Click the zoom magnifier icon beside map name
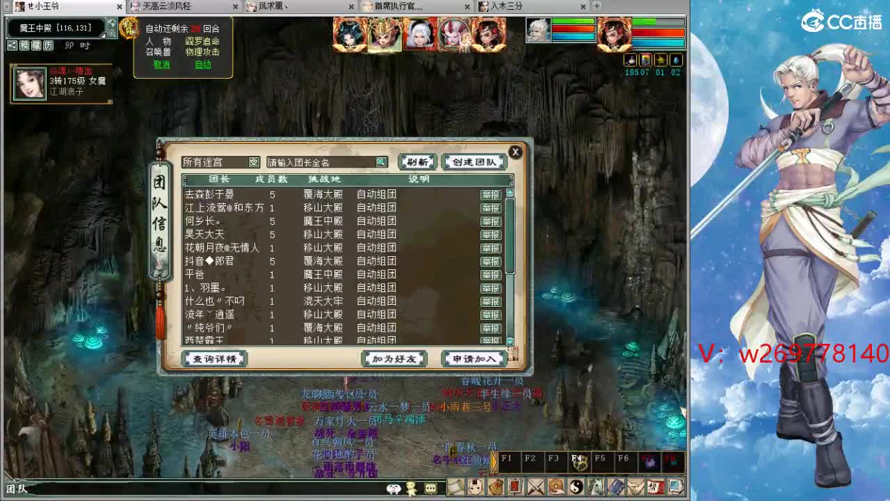Image resolution: width=890 pixels, height=501 pixels. point(111,33)
